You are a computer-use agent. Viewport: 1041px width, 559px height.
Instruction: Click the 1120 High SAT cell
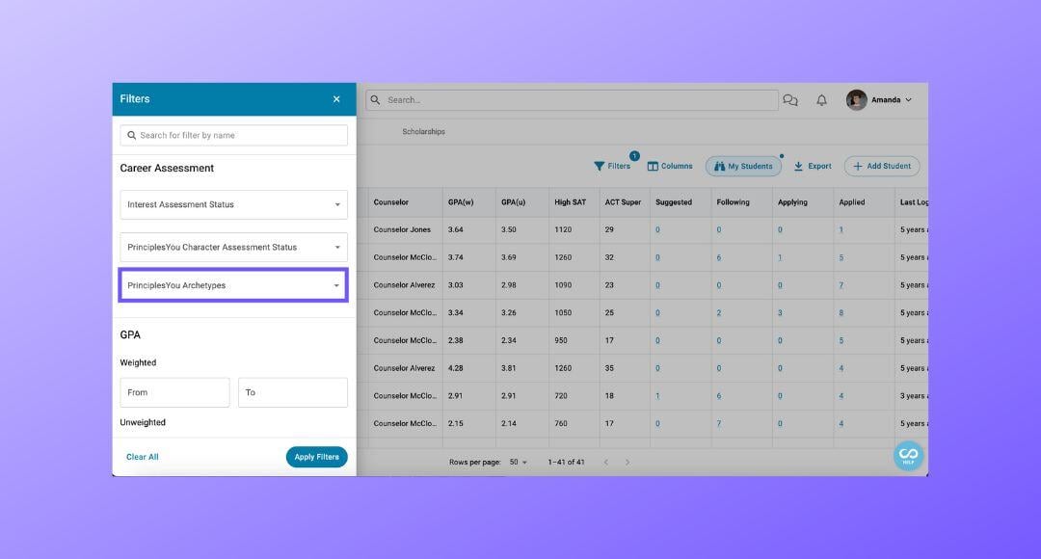[x=563, y=229]
